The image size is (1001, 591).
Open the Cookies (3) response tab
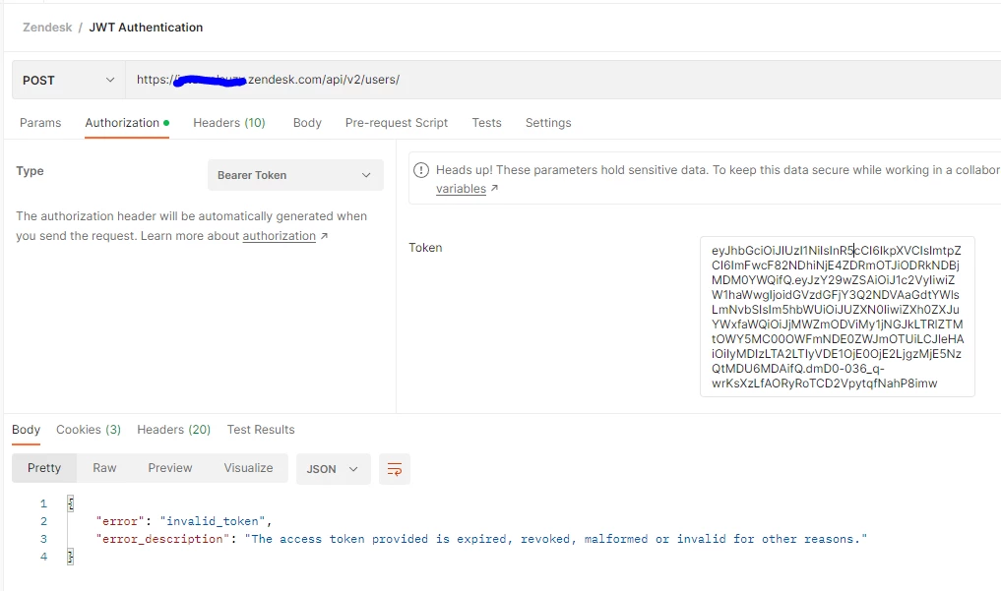(89, 430)
